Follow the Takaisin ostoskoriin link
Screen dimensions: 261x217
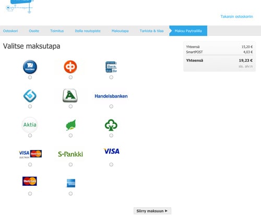pos(236,17)
